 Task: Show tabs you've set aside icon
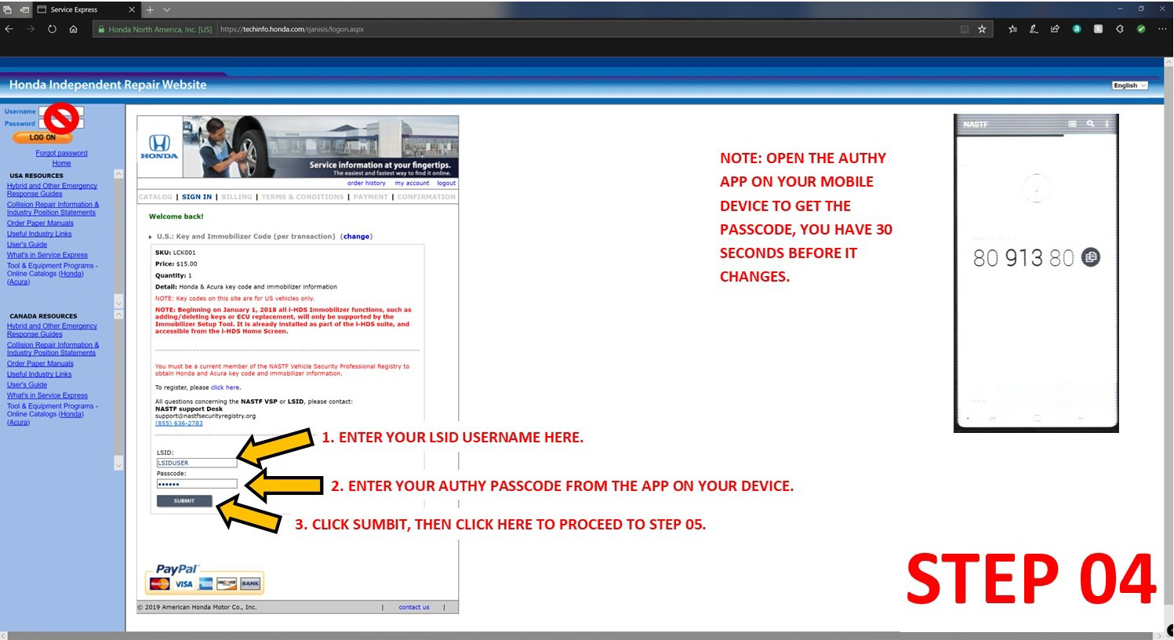click(x=8, y=9)
